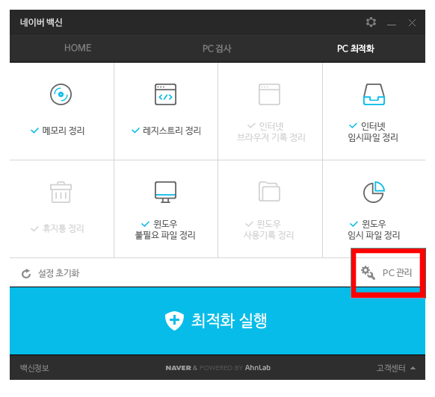The image size is (435, 397).
Task: Click the 인터넷 브라우저 기록 정리 browser icon
Action: point(269,95)
